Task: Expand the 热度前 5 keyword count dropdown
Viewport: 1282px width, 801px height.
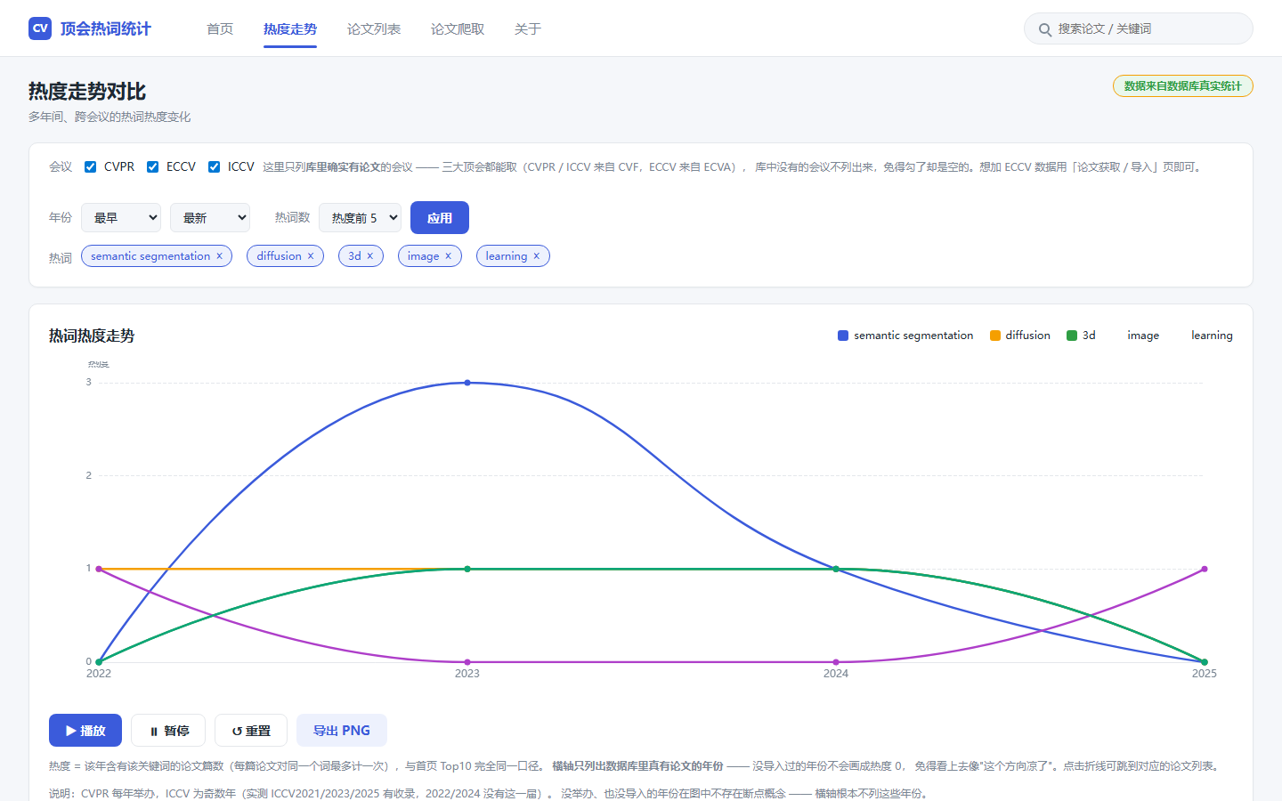Action: pos(360,218)
